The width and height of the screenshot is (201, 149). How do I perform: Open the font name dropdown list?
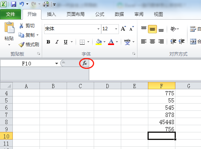99,29
